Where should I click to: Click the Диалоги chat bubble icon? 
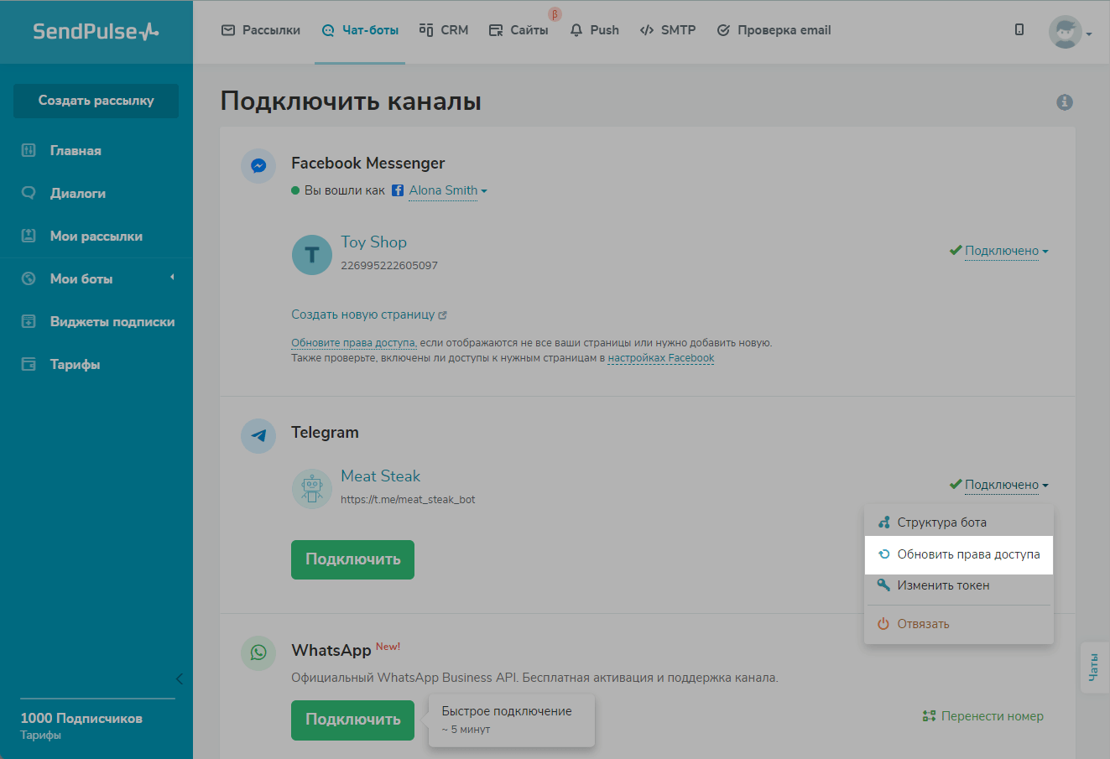[29, 193]
